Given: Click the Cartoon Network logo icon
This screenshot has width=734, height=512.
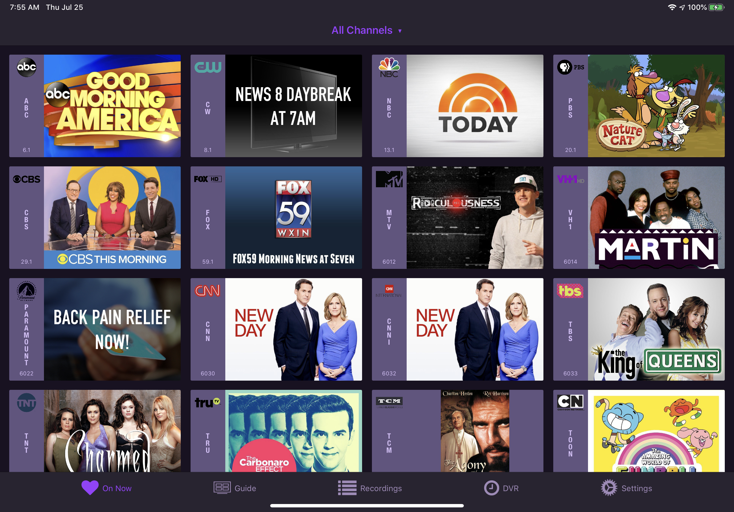Looking at the screenshot, I should (x=571, y=402).
